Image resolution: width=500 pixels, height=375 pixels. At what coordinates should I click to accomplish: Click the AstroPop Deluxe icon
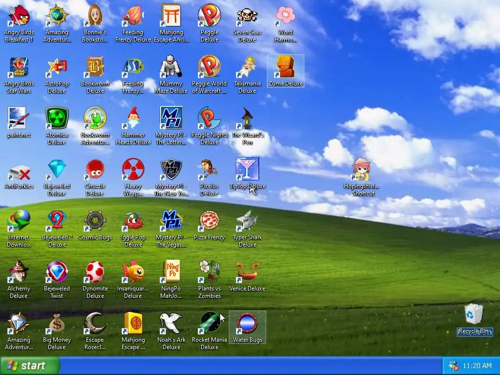point(57,67)
